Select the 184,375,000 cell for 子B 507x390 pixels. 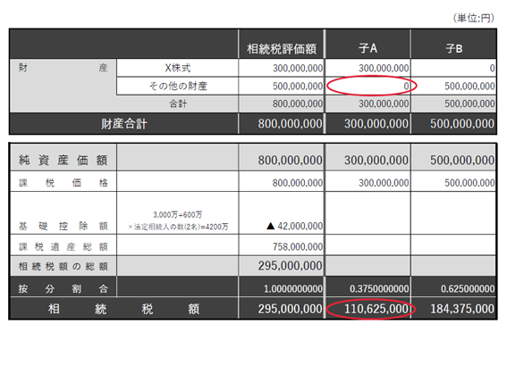(462, 309)
